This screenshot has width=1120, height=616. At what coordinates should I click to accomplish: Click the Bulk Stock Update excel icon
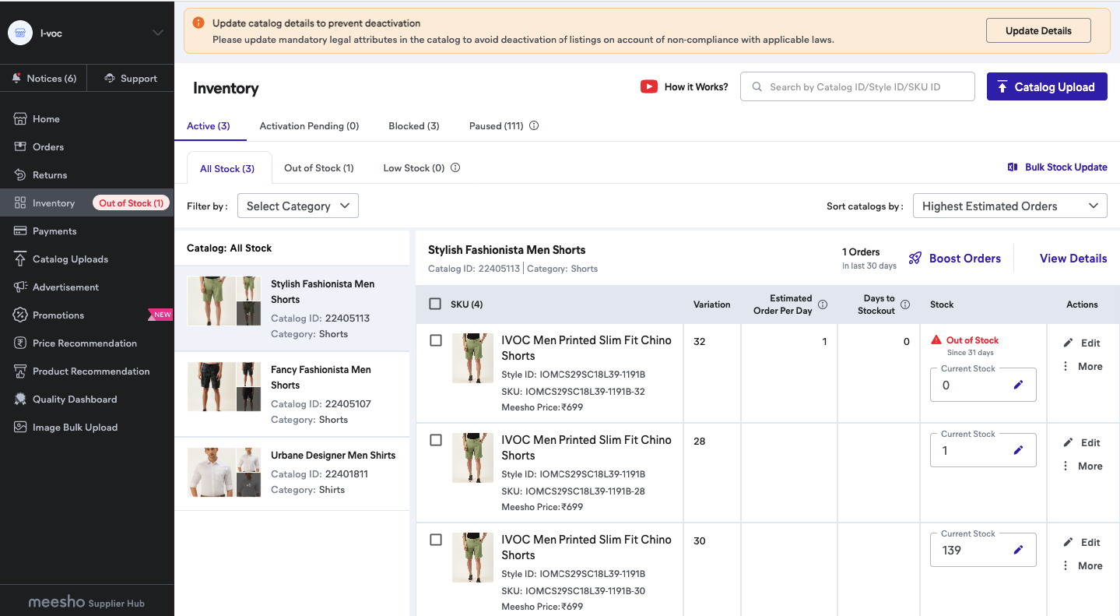pos(1013,167)
